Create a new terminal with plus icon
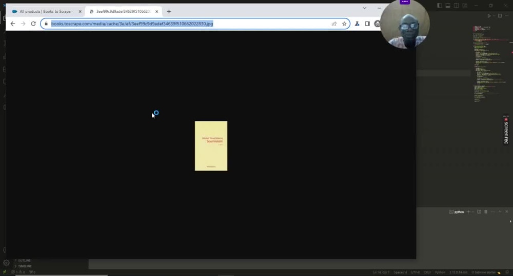The image size is (513, 276). pos(468,211)
